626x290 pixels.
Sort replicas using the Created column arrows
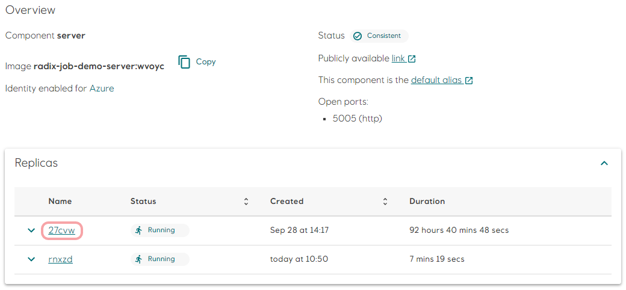tap(385, 202)
